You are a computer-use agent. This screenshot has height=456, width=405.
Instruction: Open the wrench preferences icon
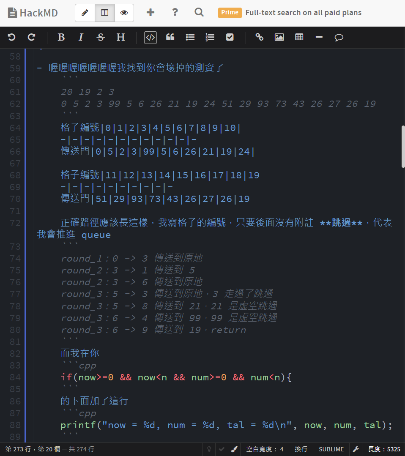[x=356, y=449]
